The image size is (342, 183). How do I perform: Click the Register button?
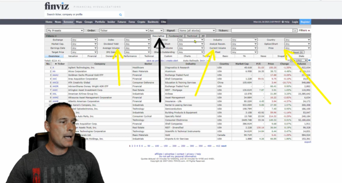click(x=305, y=22)
